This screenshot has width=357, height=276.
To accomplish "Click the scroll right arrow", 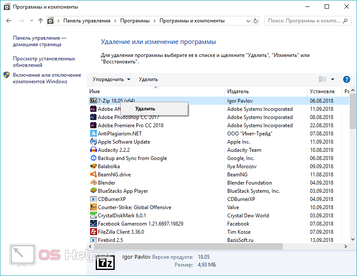I will pos(346,246).
